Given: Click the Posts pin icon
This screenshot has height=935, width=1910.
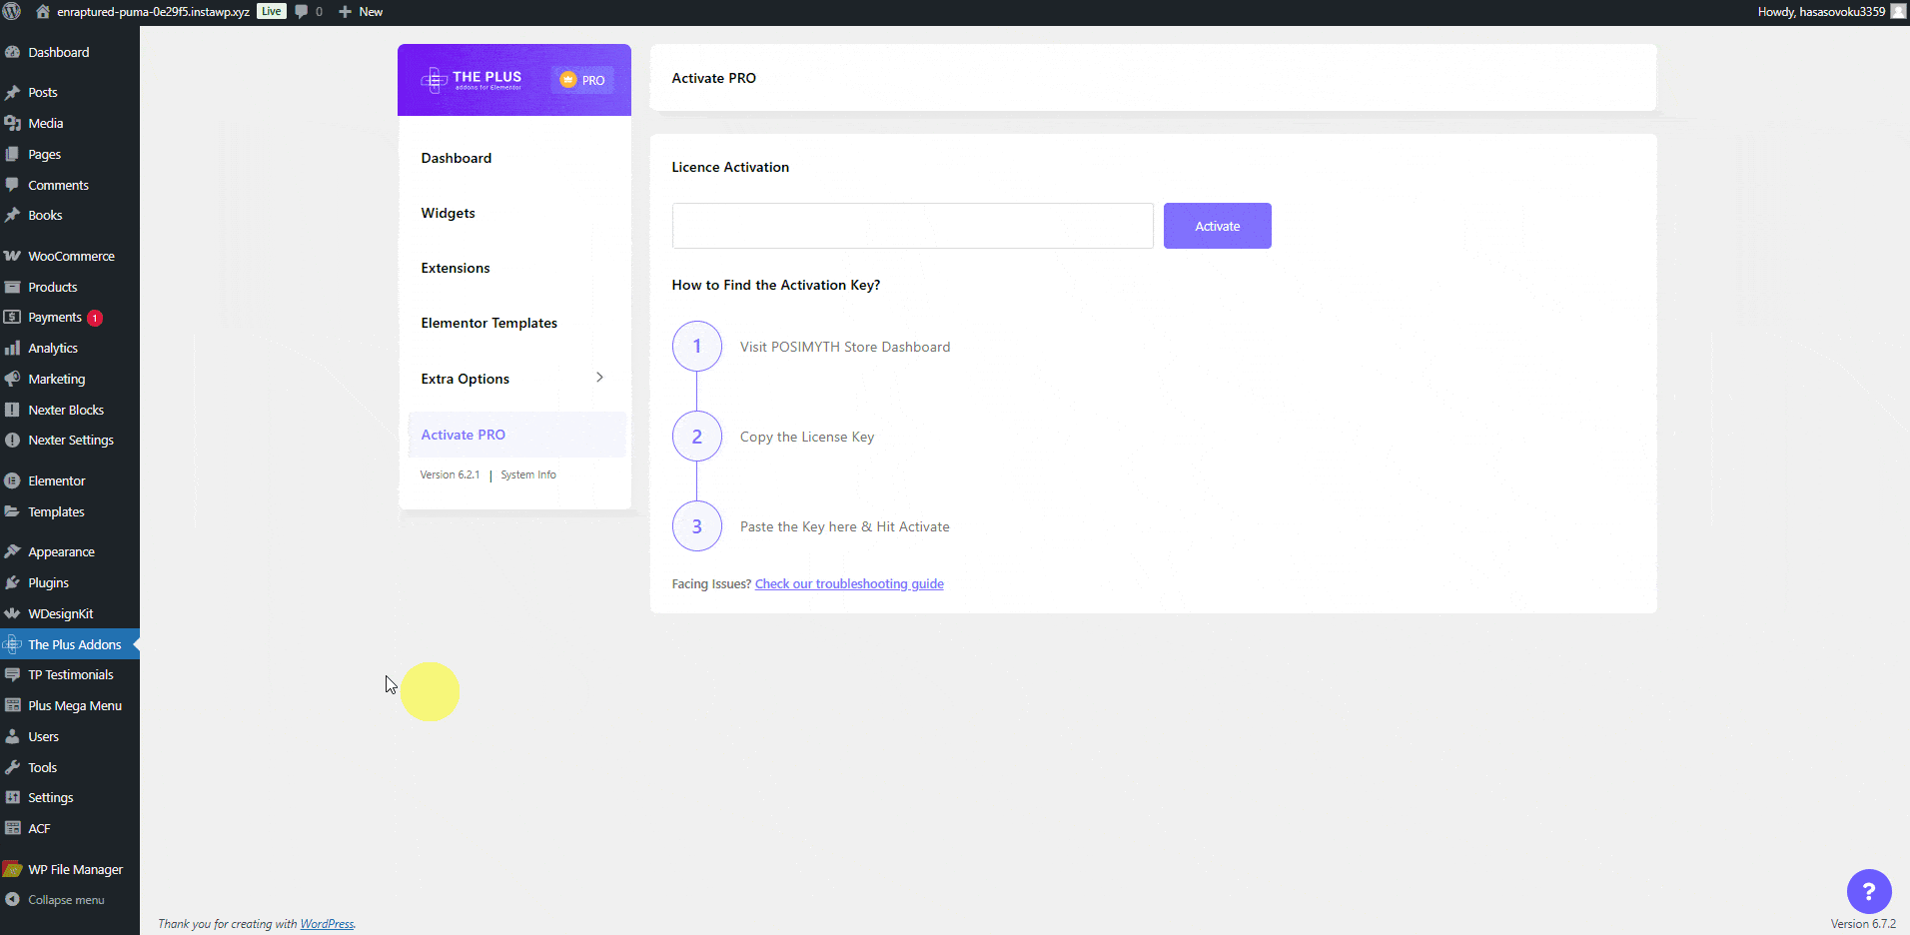Looking at the screenshot, I should 12,92.
